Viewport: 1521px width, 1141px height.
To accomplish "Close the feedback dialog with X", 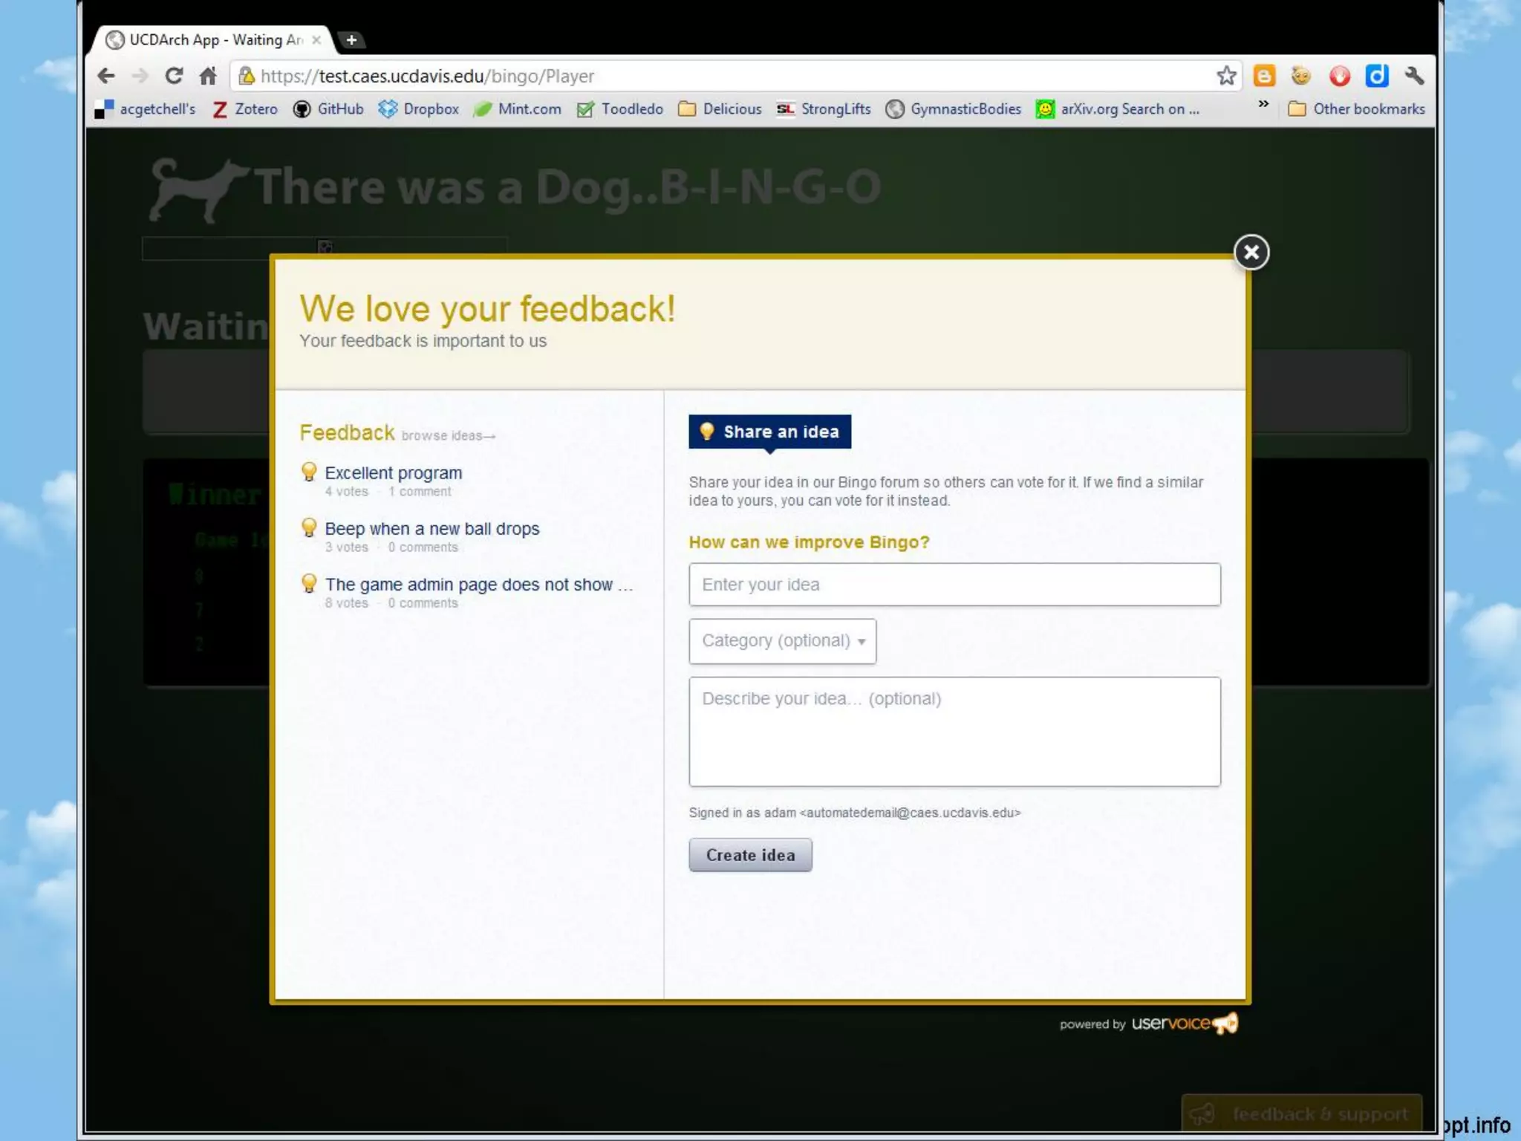I will point(1251,253).
